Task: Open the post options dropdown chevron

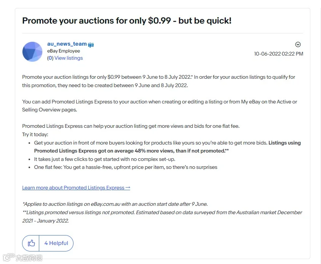Action: click(298, 45)
